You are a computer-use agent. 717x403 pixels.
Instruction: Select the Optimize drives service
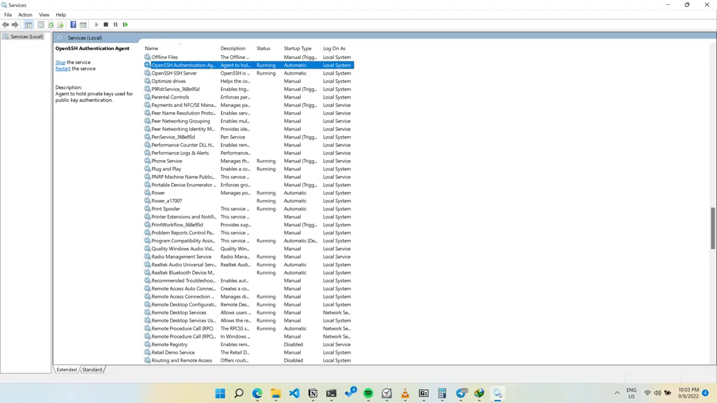point(249,81)
